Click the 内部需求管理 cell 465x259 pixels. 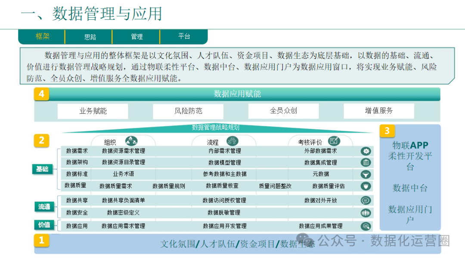(x=225, y=151)
